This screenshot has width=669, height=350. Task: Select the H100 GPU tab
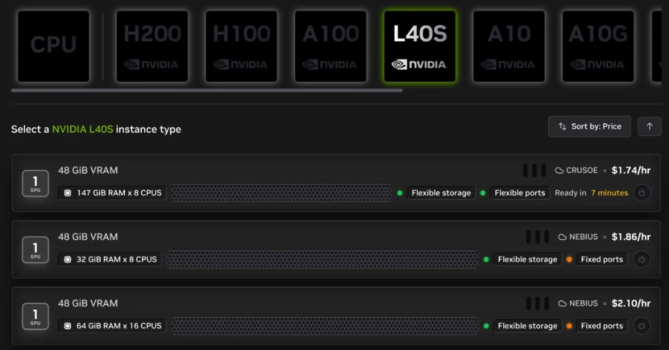click(x=241, y=46)
